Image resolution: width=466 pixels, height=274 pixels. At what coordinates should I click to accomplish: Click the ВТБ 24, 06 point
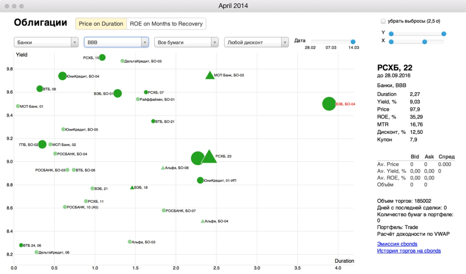tap(21, 245)
